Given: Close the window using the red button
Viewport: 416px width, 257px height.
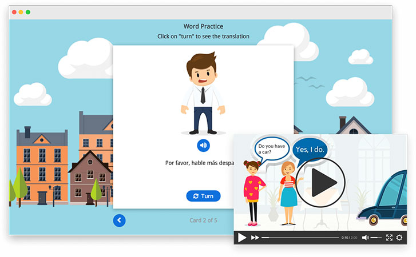Looking at the screenshot, I should pos(13,12).
